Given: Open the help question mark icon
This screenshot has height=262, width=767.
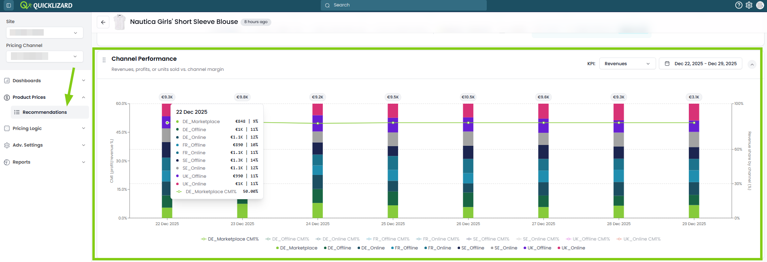Looking at the screenshot, I should point(739,5).
